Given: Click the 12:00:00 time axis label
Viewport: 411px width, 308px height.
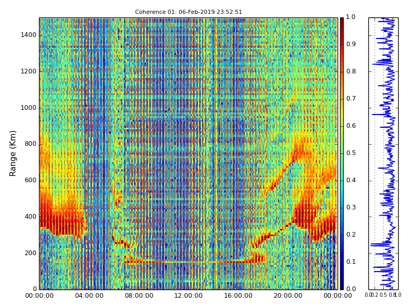Looking at the screenshot, I should pyautogui.click(x=189, y=296).
